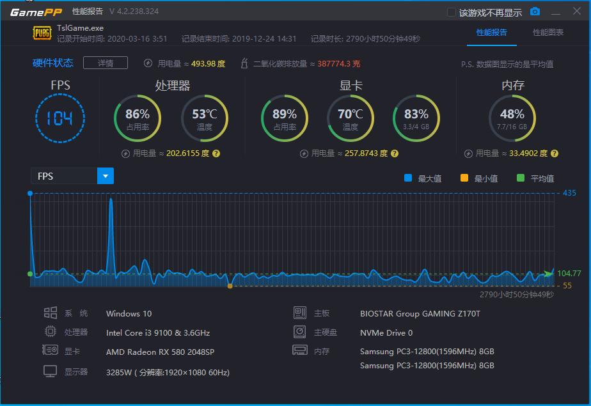Click the processor icon next to Intel Core
591x406 pixels.
tap(51, 332)
